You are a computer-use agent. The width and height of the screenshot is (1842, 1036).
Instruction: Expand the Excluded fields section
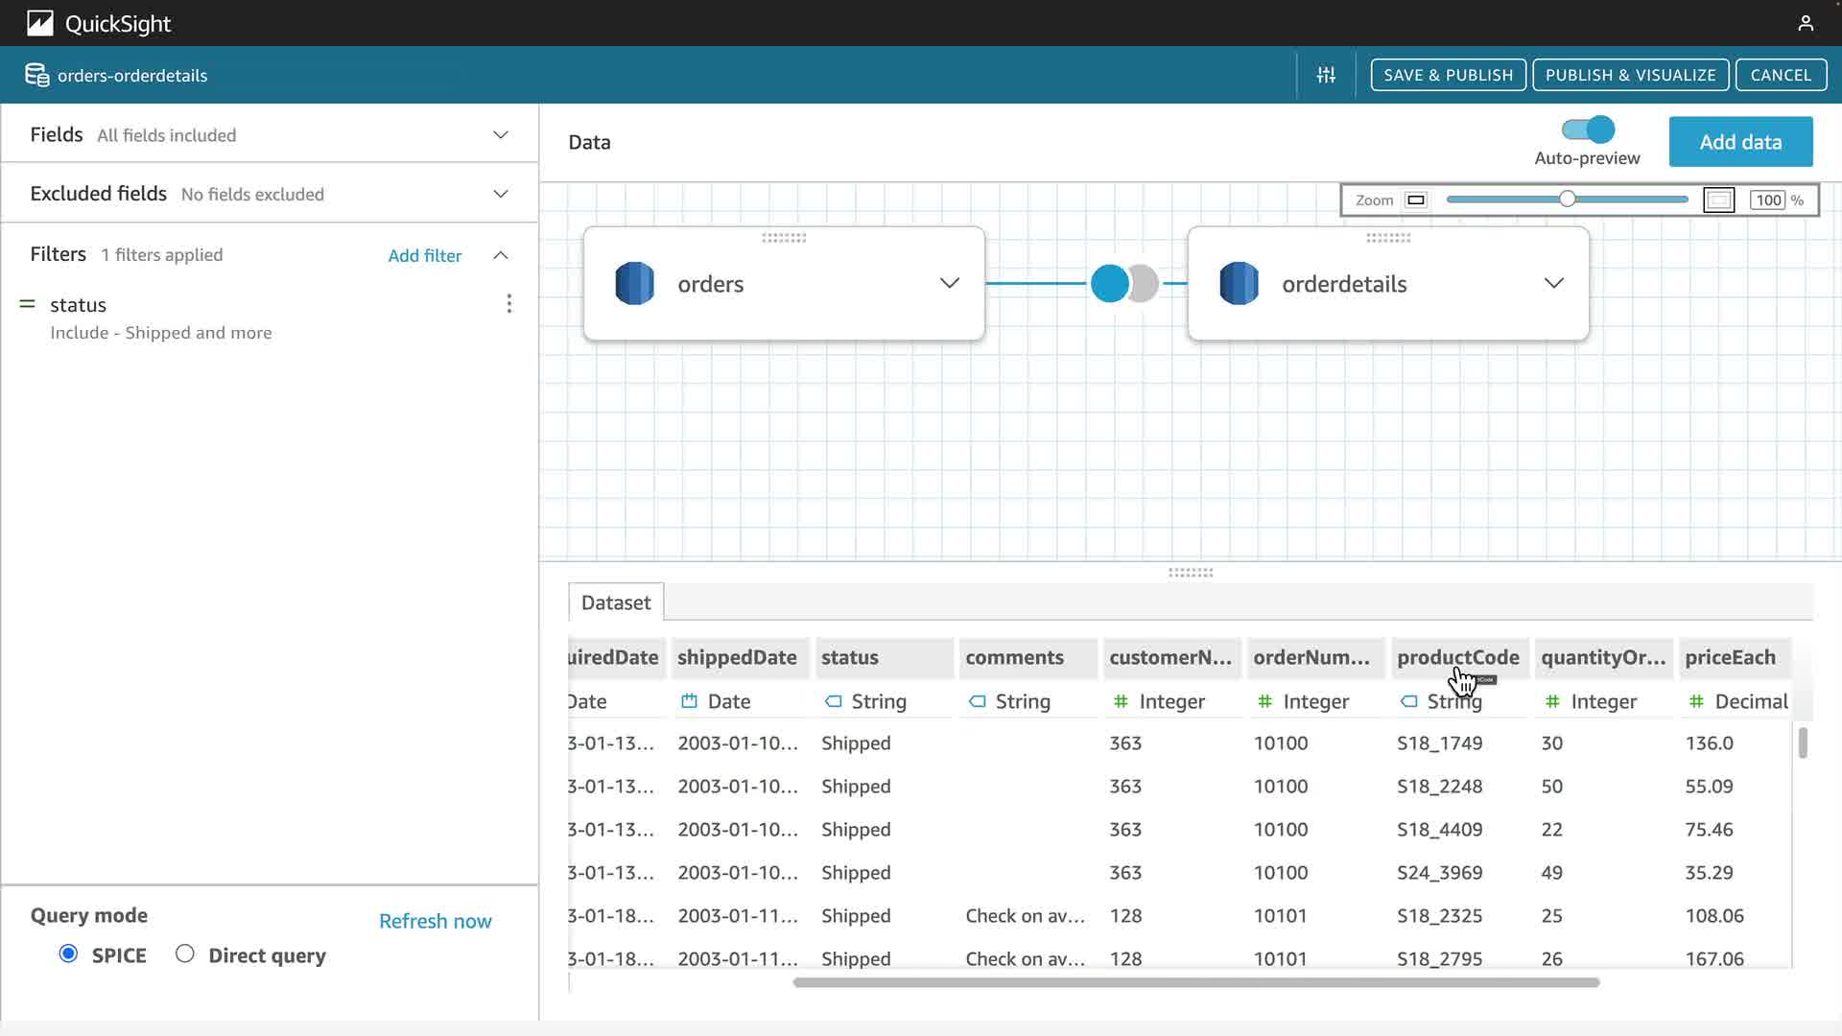click(500, 194)
